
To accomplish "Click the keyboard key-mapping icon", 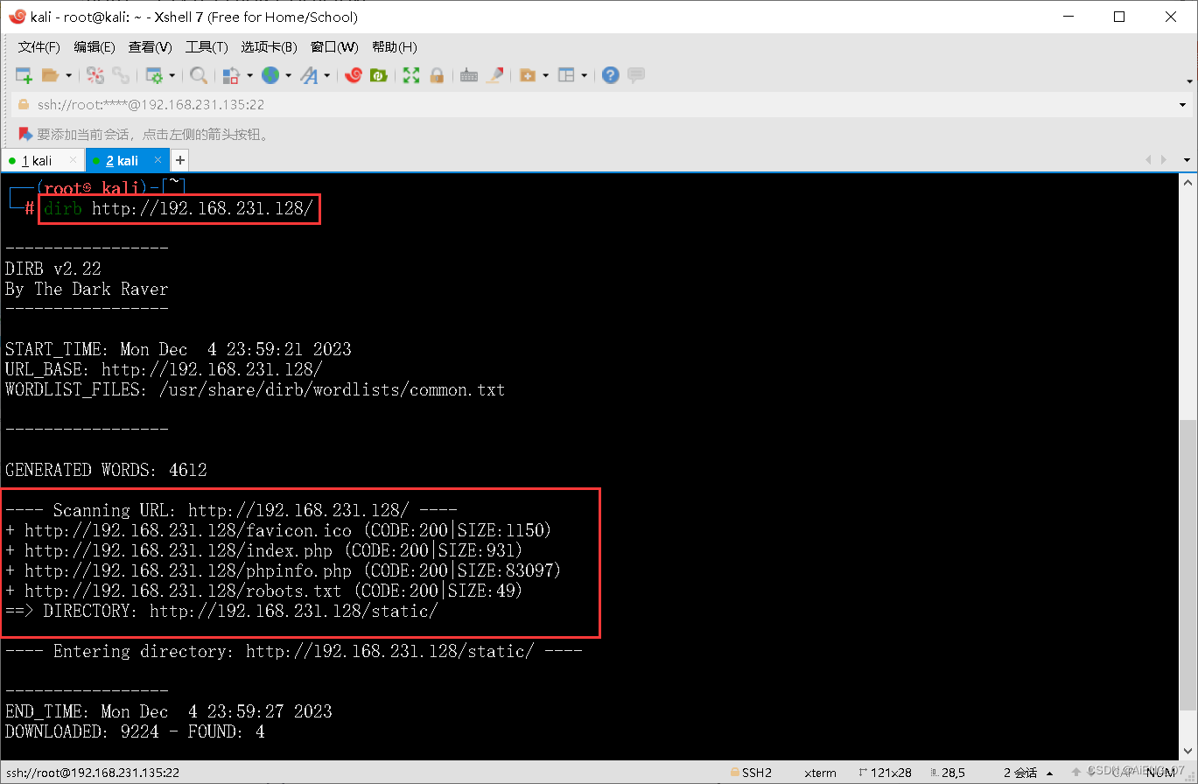I will tap(469, 75).
